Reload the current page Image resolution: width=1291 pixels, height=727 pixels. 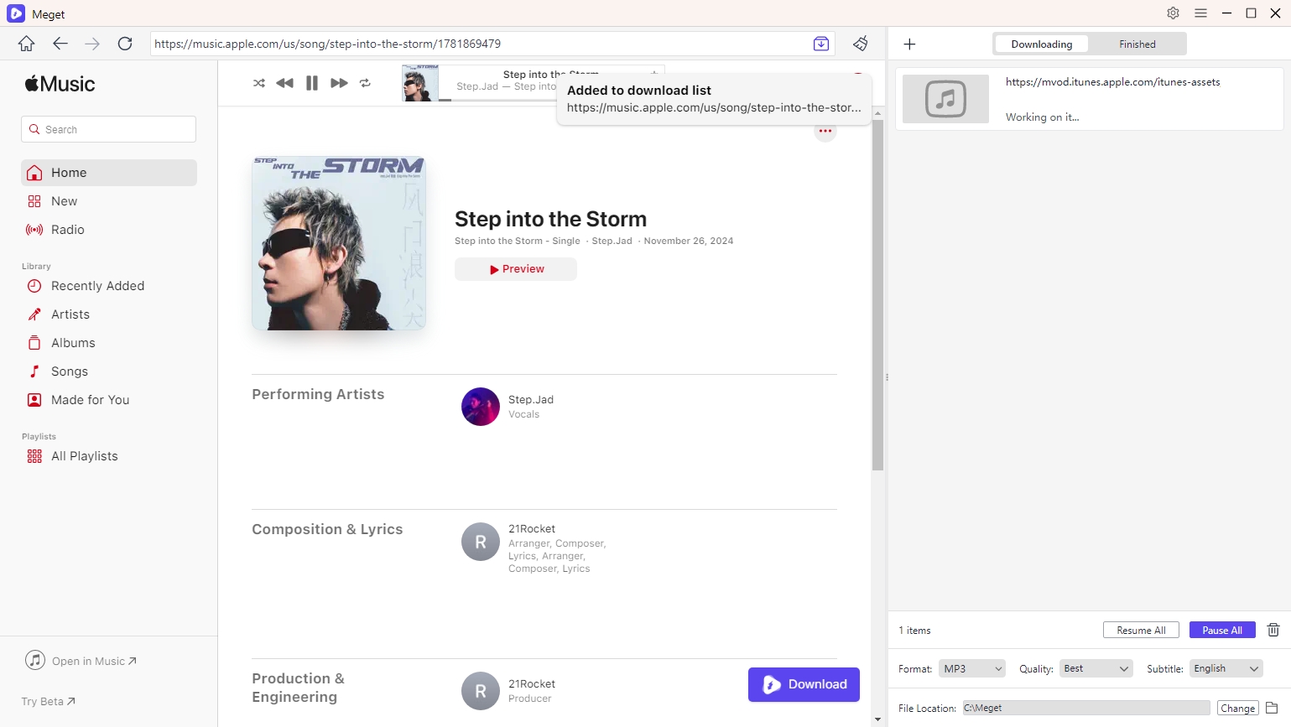coord(125,44)
